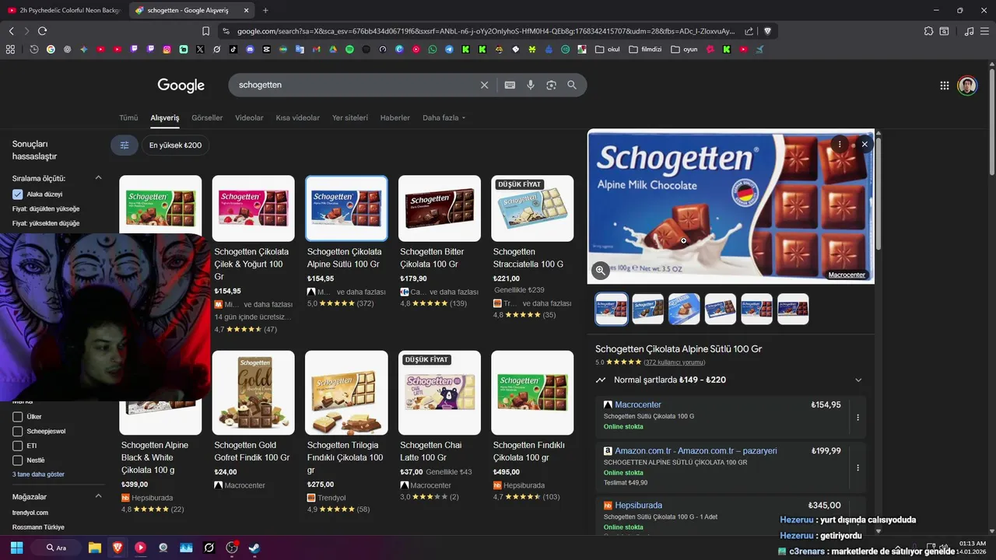Switch to the Kısa videolar tab
This screenshot has height=560, width=996.
pos(297,118)
